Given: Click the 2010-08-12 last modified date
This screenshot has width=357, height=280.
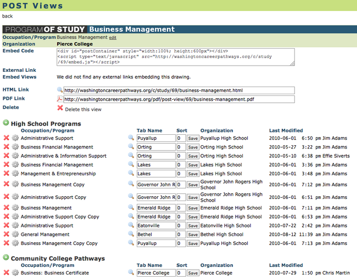Looking at the screenshot, I should tap(282, 235).
